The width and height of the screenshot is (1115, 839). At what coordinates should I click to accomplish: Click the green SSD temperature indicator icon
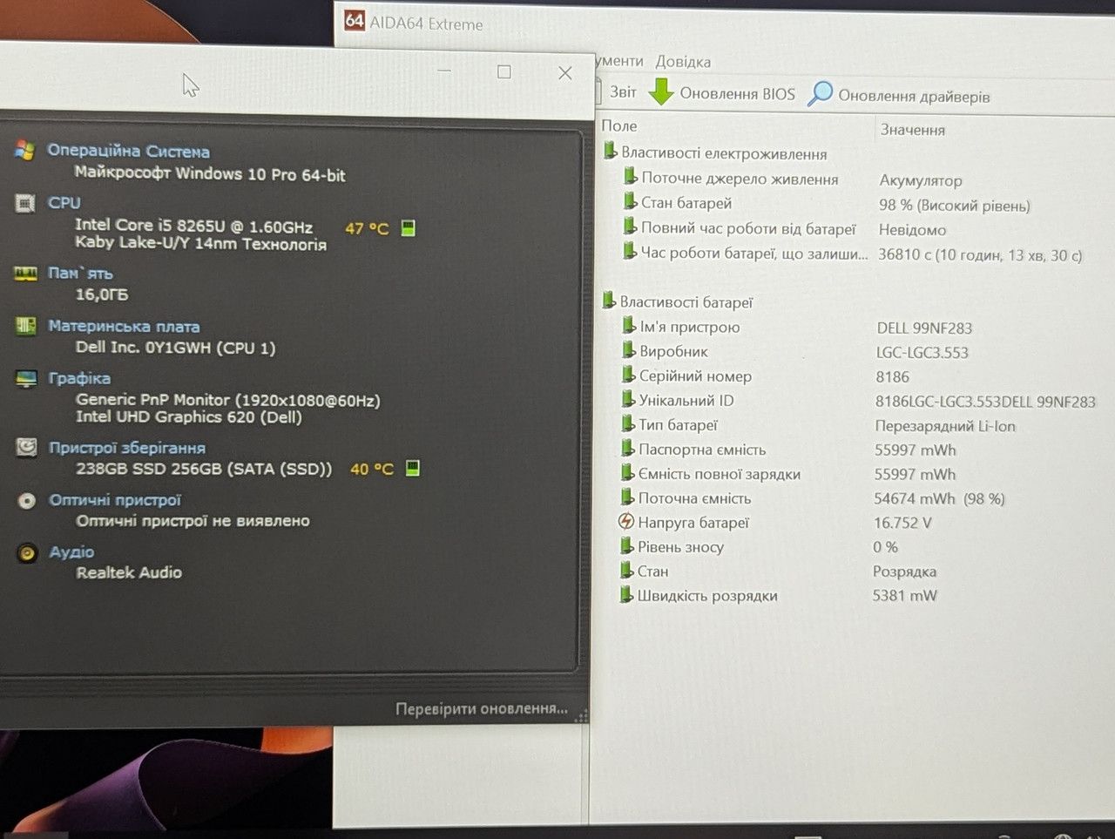click(x=413, y=468)
